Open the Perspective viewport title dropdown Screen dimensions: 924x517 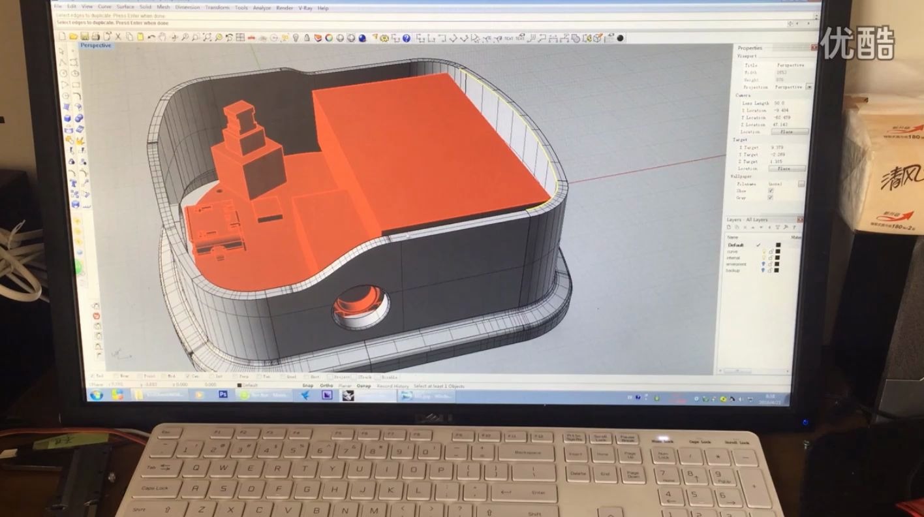tap(95, 45)
